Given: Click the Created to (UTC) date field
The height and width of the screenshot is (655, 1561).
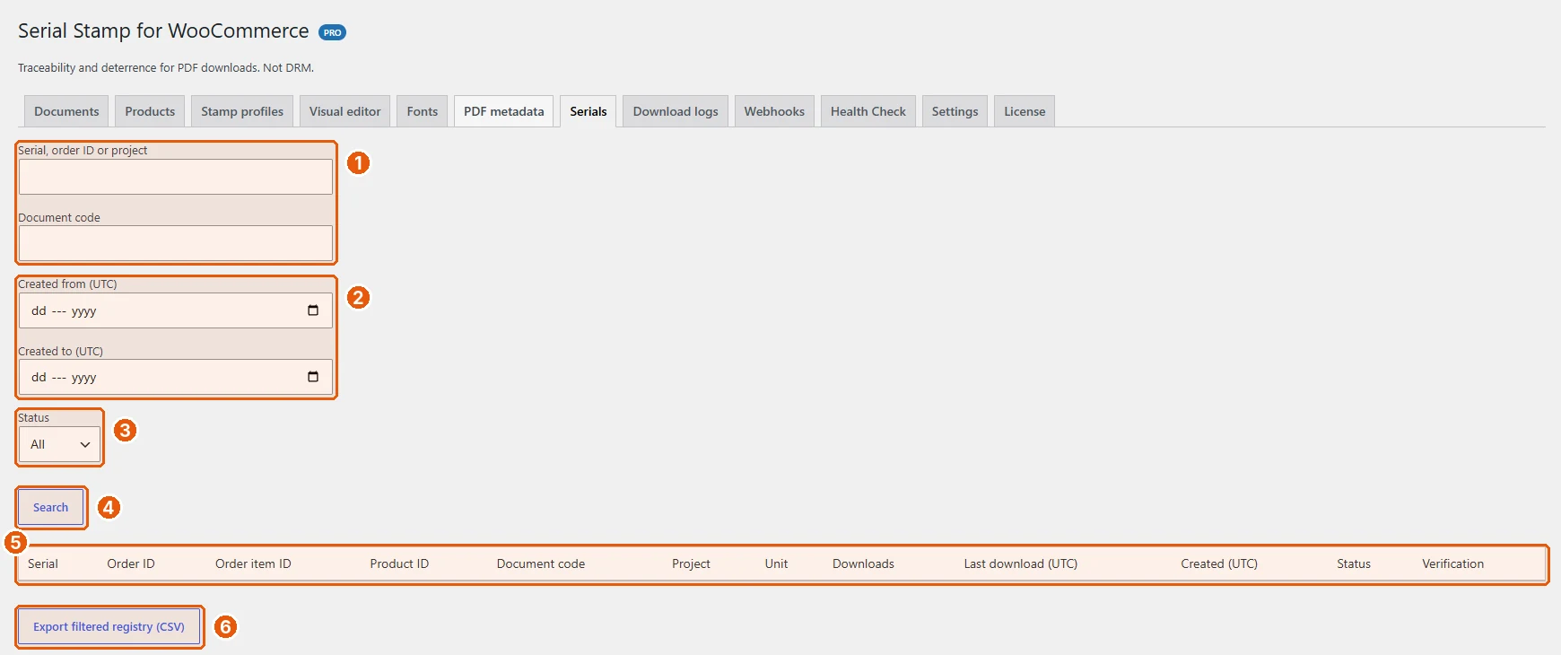Looking at the screenshot, I should coord(176,377).
